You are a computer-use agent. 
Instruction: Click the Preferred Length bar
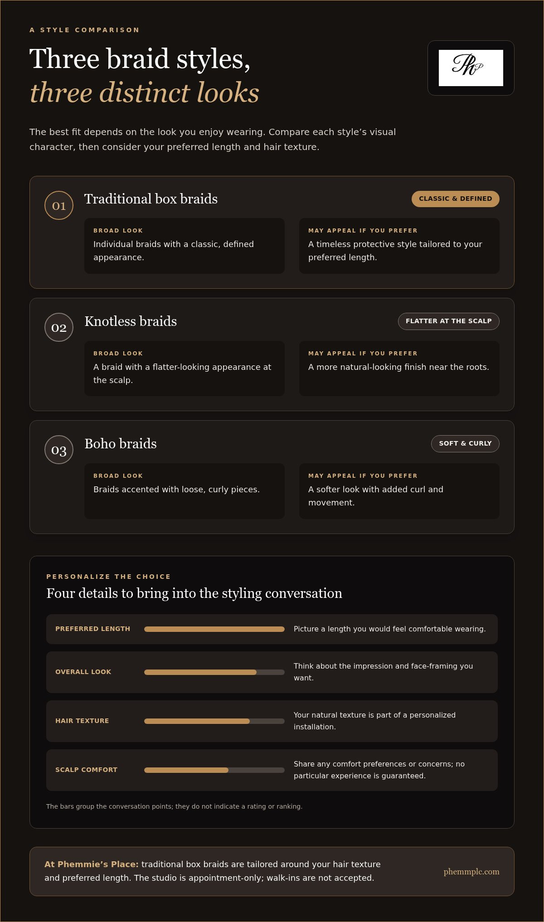click(x=214, y=629)
